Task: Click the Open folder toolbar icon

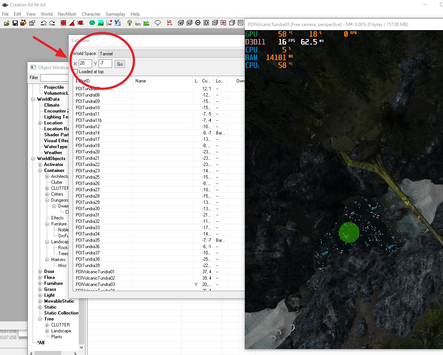Action: click(x=7, y=23)
